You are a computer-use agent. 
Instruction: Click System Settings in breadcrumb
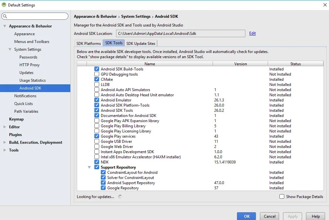pyautogui.click(x=136, y=16)
